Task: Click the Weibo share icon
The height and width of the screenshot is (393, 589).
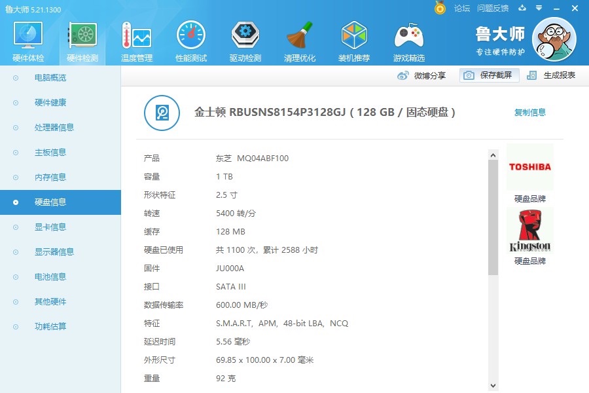Action: point(402,75)
